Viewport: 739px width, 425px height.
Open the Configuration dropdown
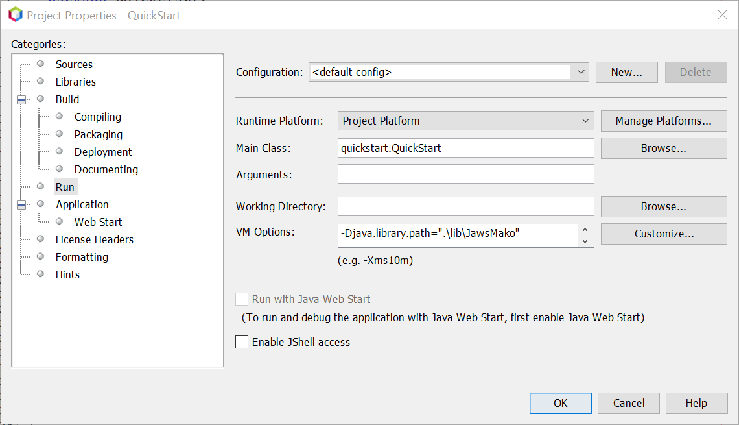[x=580, y=72]
